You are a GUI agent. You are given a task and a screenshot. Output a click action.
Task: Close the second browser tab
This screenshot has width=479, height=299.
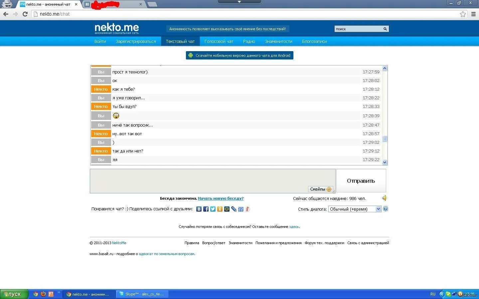click(x=140, y=4)
